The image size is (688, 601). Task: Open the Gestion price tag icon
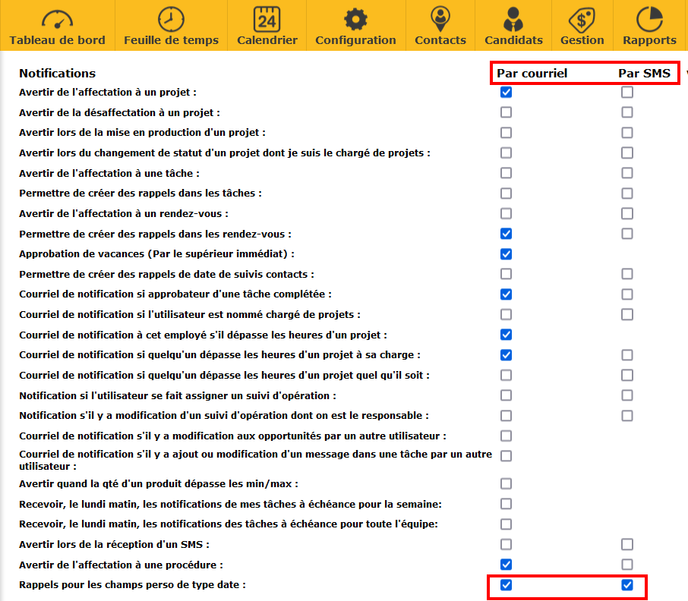coord(582,19)
